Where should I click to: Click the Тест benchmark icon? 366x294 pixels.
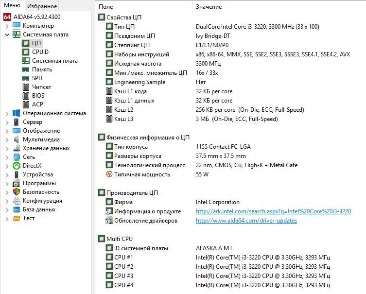[17, 218]
